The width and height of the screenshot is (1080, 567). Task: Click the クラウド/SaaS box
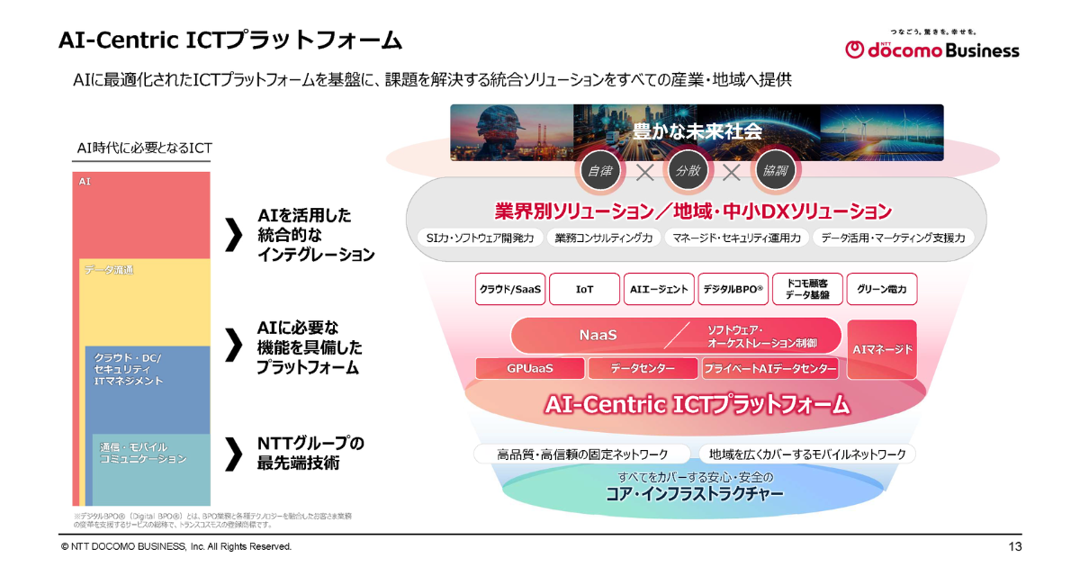pos(510,290)
